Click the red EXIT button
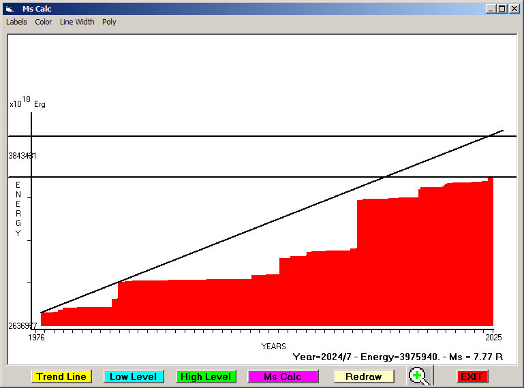The height and width of the screenshot is (388, 524). pos(472,376)
